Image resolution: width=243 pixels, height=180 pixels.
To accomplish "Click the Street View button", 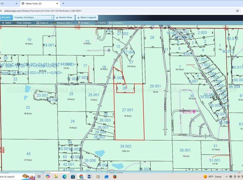I will [64, 18].
